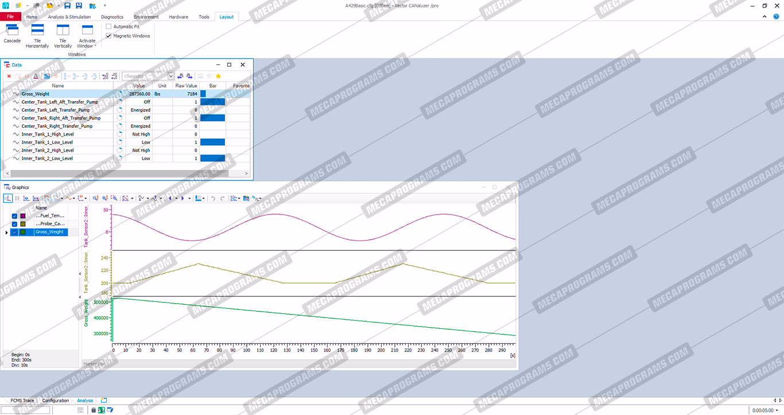This screenshot has height=415, width=784.
Task: Click the help icon at top right
Action: pos(776,17)
